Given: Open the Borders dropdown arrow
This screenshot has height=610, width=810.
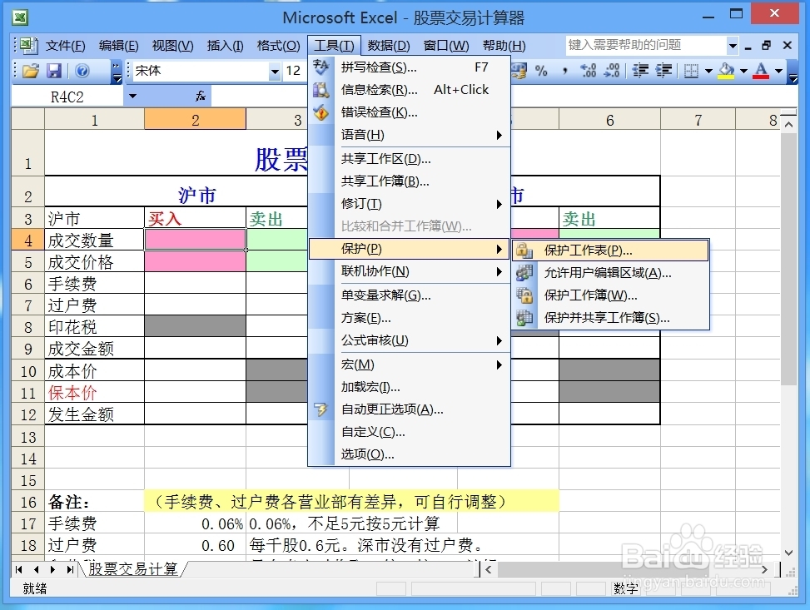Looking at the screenshot, I should click(708, 71).
